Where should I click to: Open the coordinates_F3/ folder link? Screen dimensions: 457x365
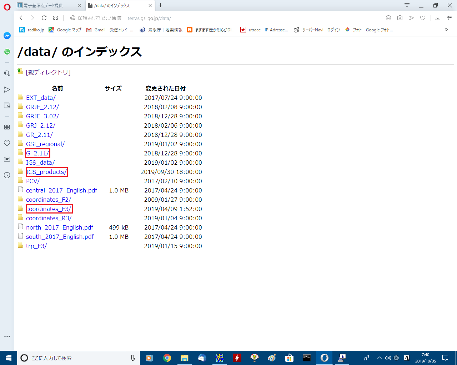point(49,209)
